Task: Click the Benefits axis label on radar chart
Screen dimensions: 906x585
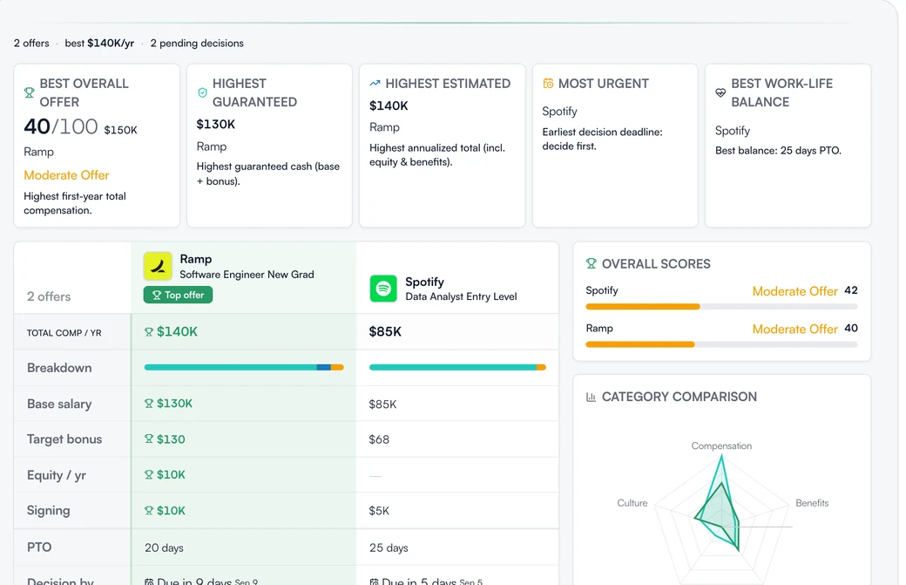Action: pos(812,503)
